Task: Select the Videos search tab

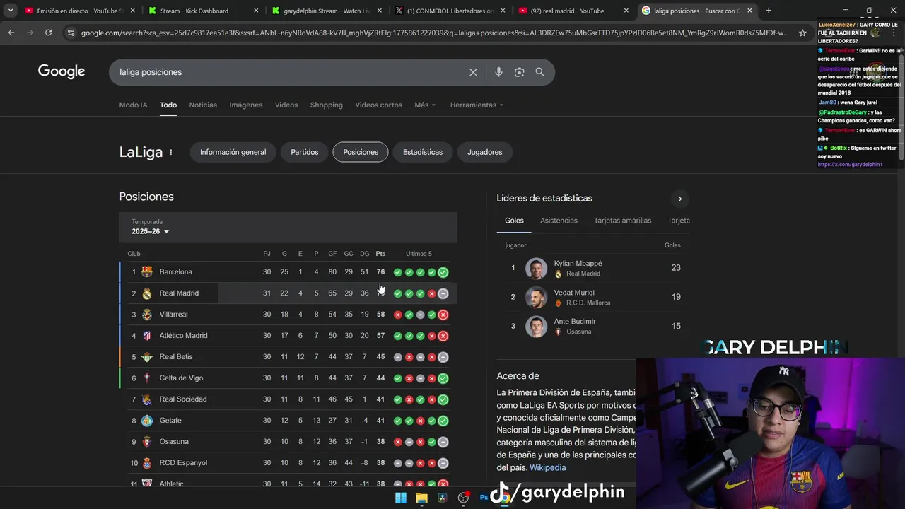Action: (x=286, y=105)
